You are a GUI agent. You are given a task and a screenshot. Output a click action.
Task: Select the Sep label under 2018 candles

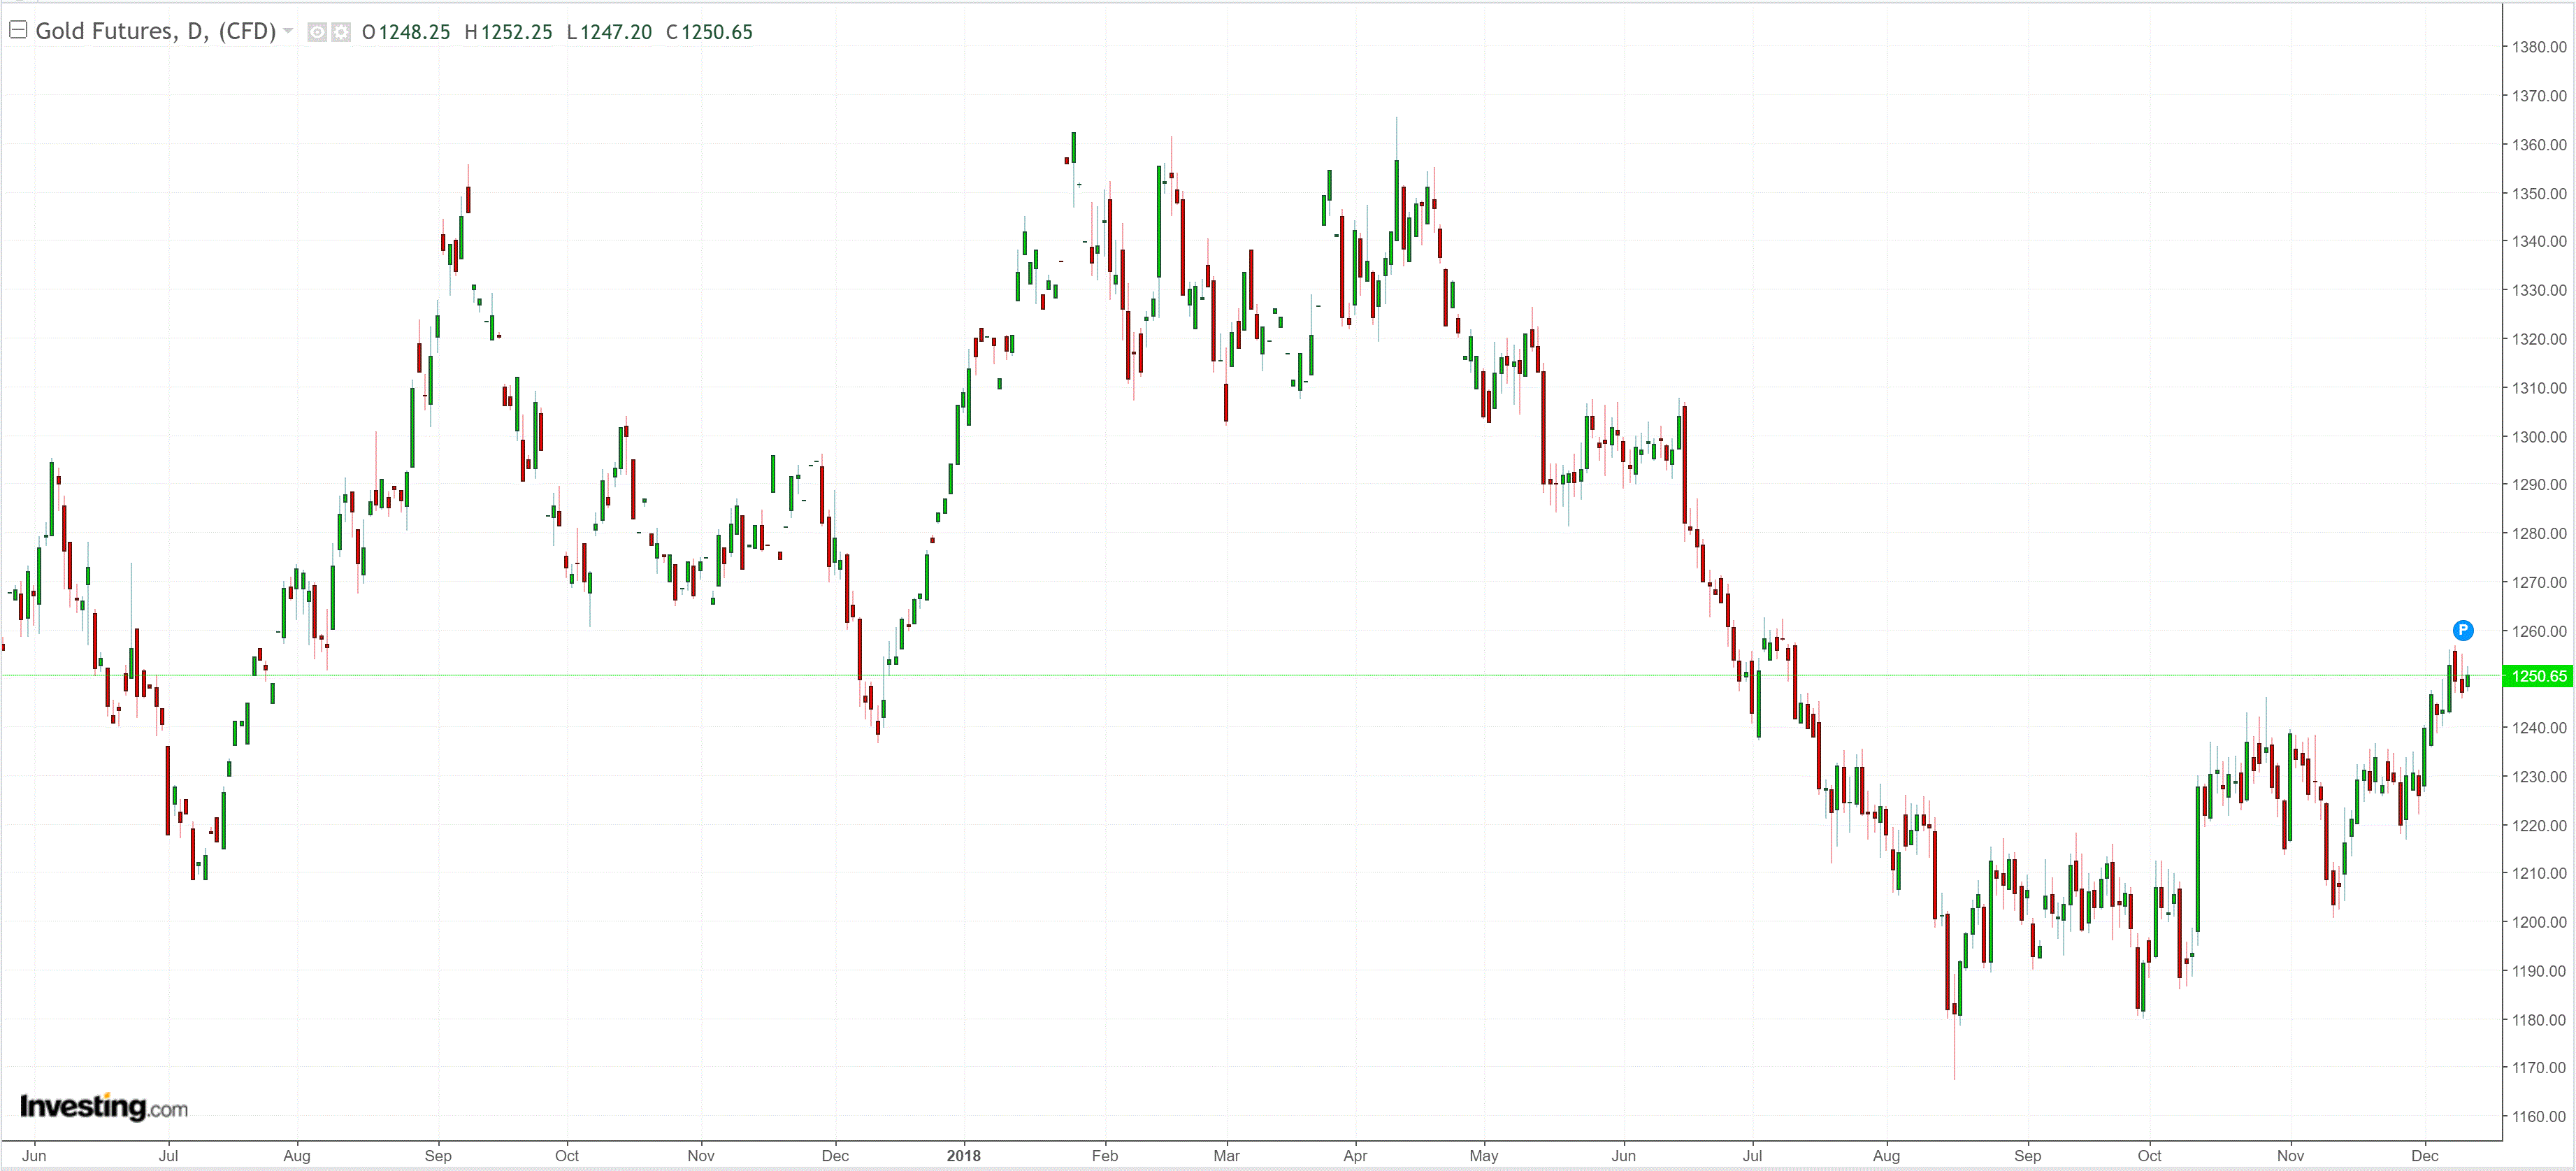coord(2027,1155)
